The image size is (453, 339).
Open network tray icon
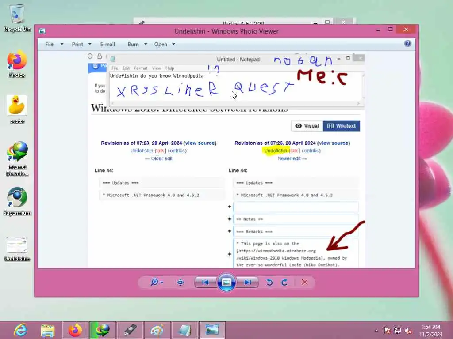398,331
